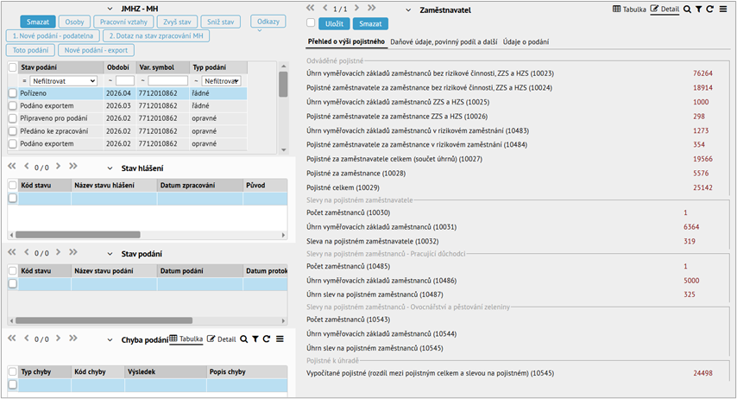Collapse the JMHZ - MH section chevron
The width and height of the screenshot is (737, 399).
tap(110, 9)
